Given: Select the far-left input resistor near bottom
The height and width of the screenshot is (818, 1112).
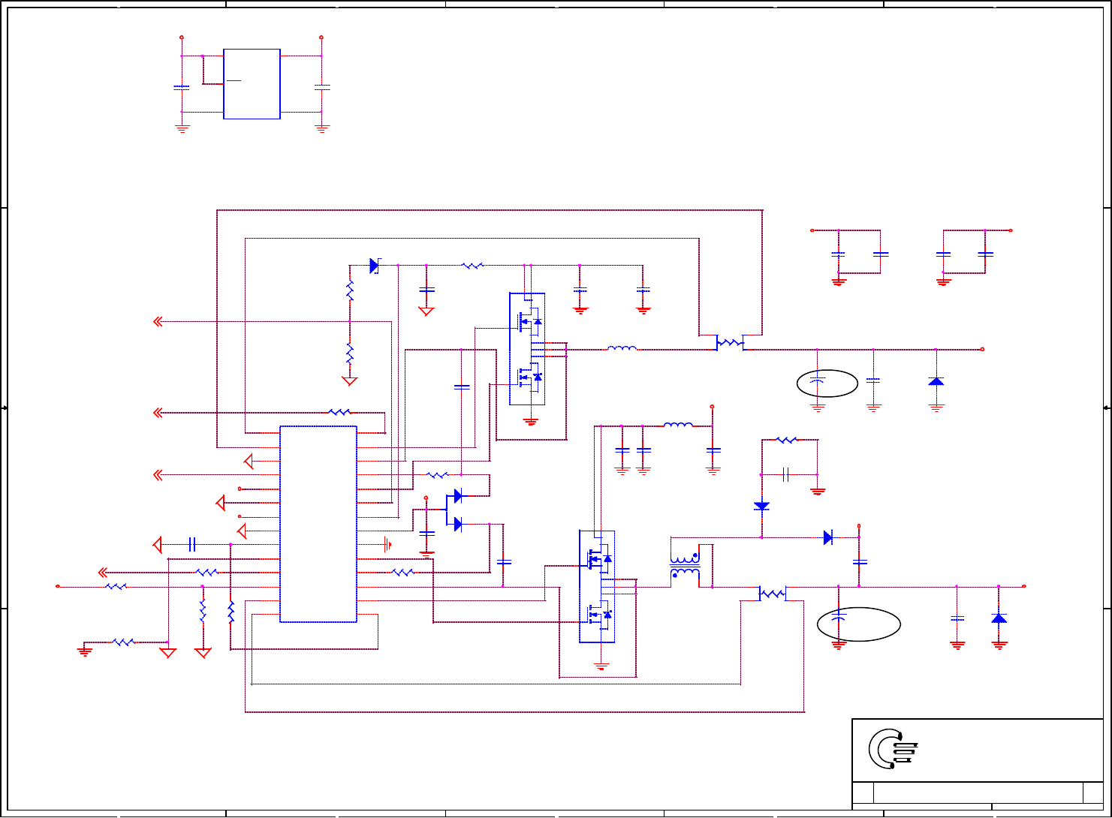Looking at the screenshot, I should point(116,587).
